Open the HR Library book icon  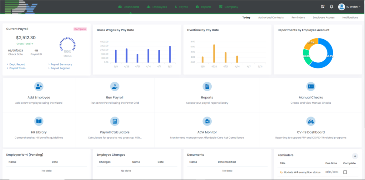click(x=39, y=121)
